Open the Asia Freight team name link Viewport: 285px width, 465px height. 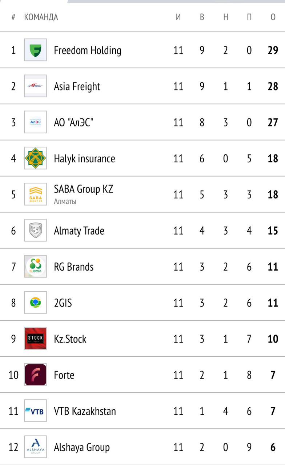click(x=77, y=86)
